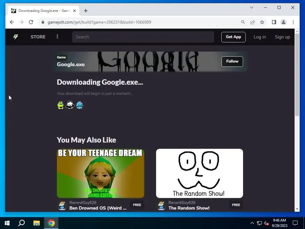Close the Downloading Google.exe tab
The image size is (305, 229).
point(74,11)
